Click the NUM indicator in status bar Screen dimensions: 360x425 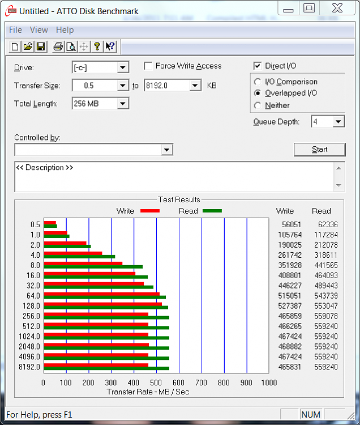[311, 415]
